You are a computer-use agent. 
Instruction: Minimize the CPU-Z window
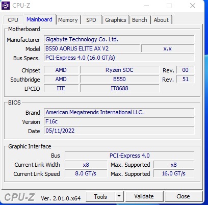[x=146, y=6]
